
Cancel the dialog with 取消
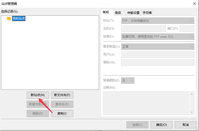pyautogui.click(x=186, y=125)
